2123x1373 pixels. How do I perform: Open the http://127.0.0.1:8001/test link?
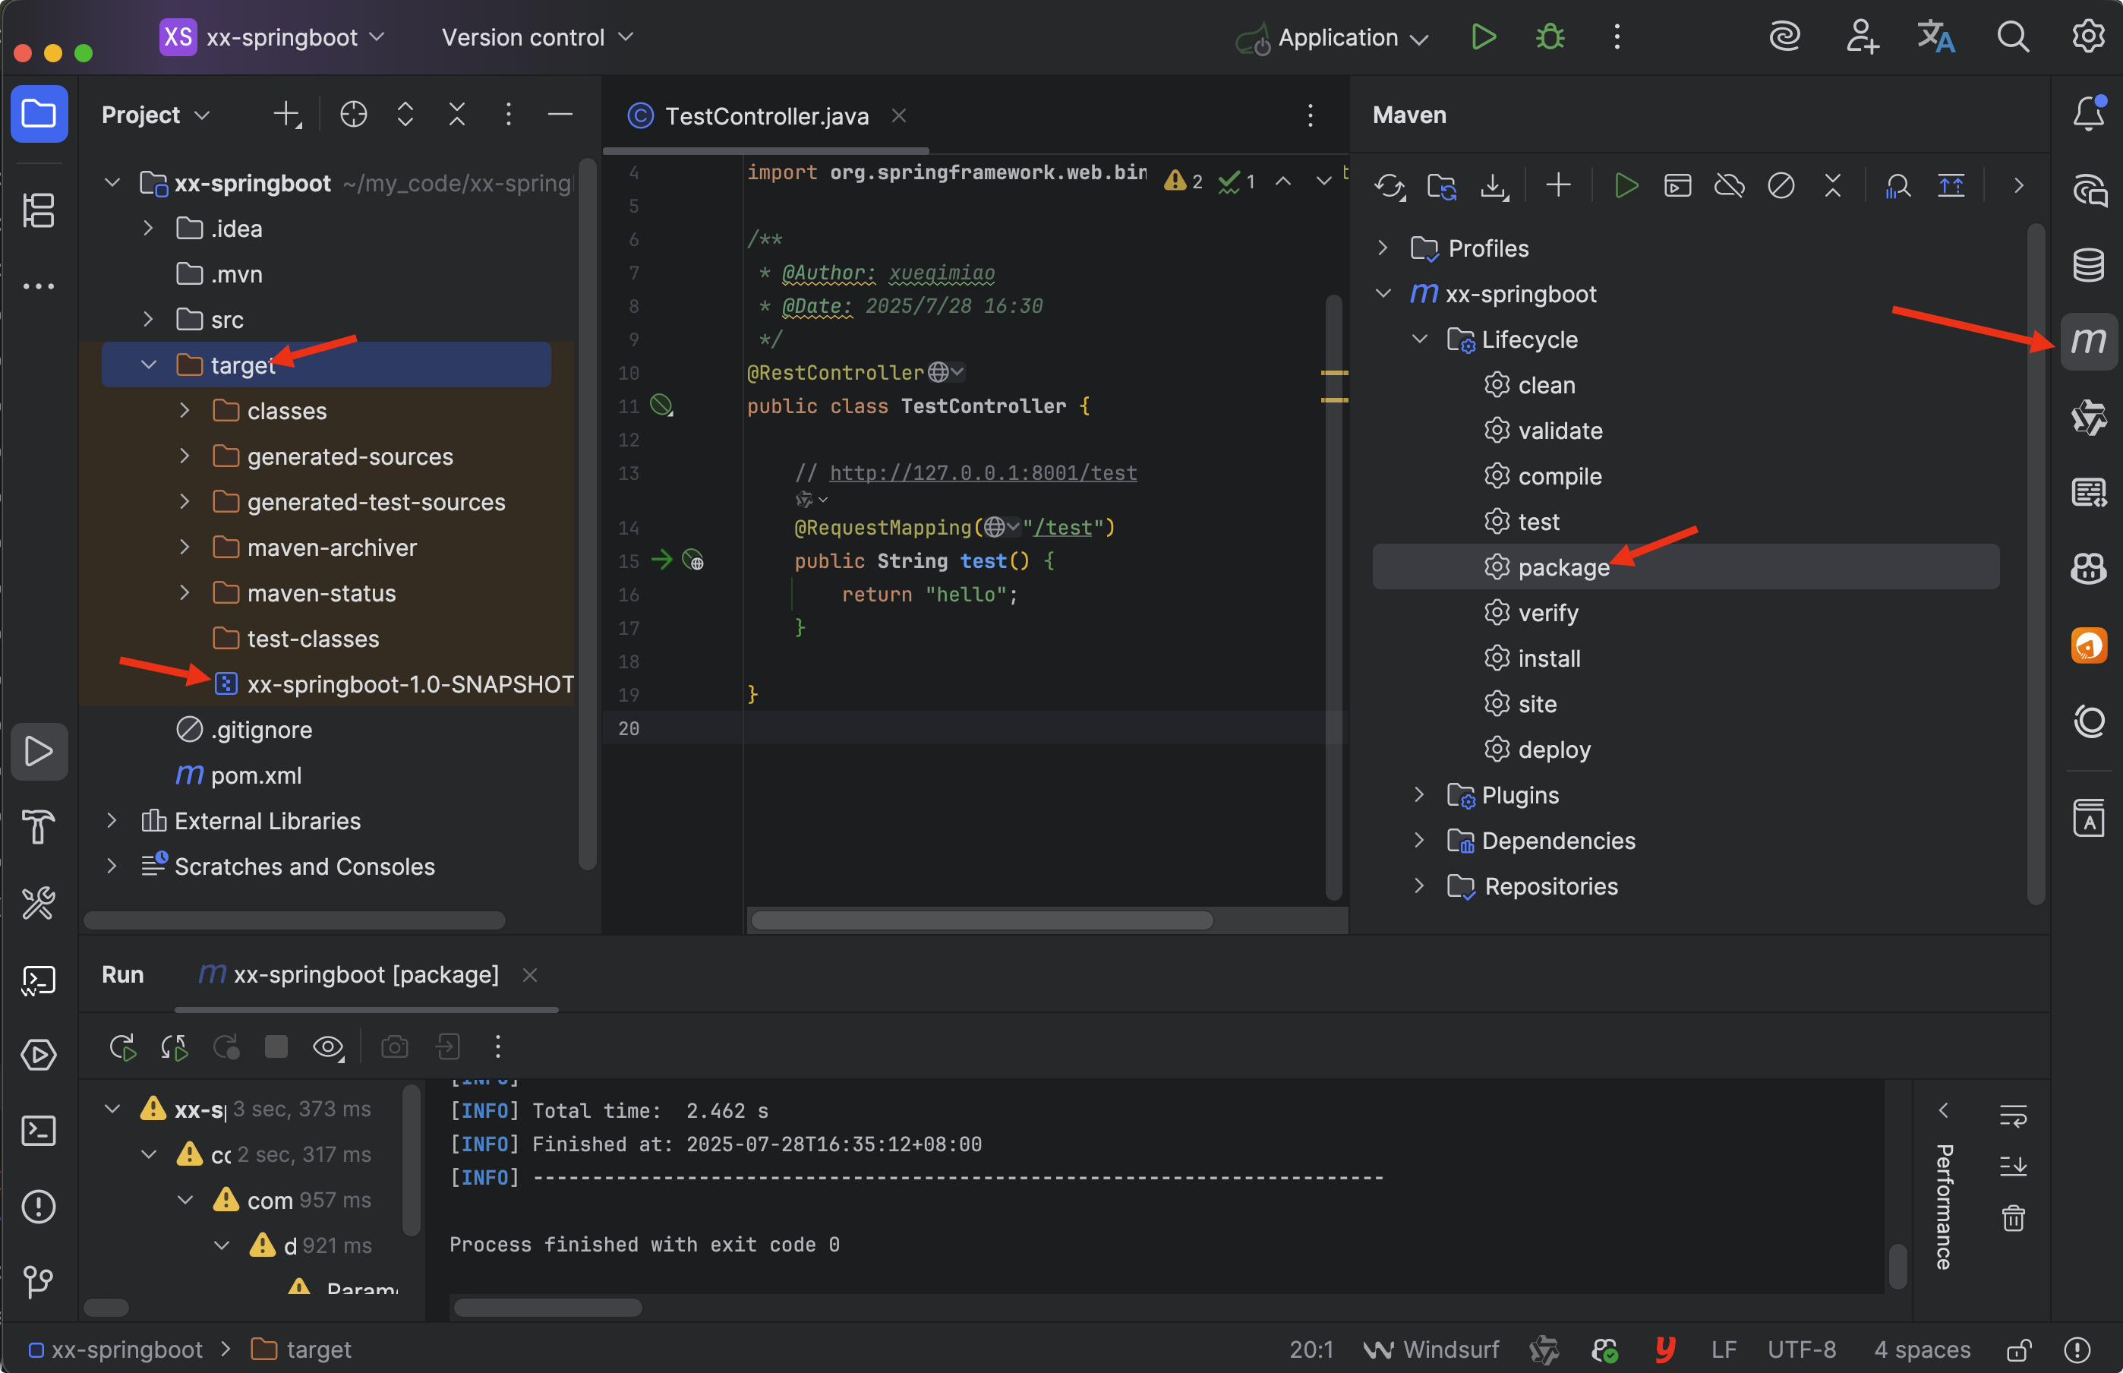click(x=983, y=472)
